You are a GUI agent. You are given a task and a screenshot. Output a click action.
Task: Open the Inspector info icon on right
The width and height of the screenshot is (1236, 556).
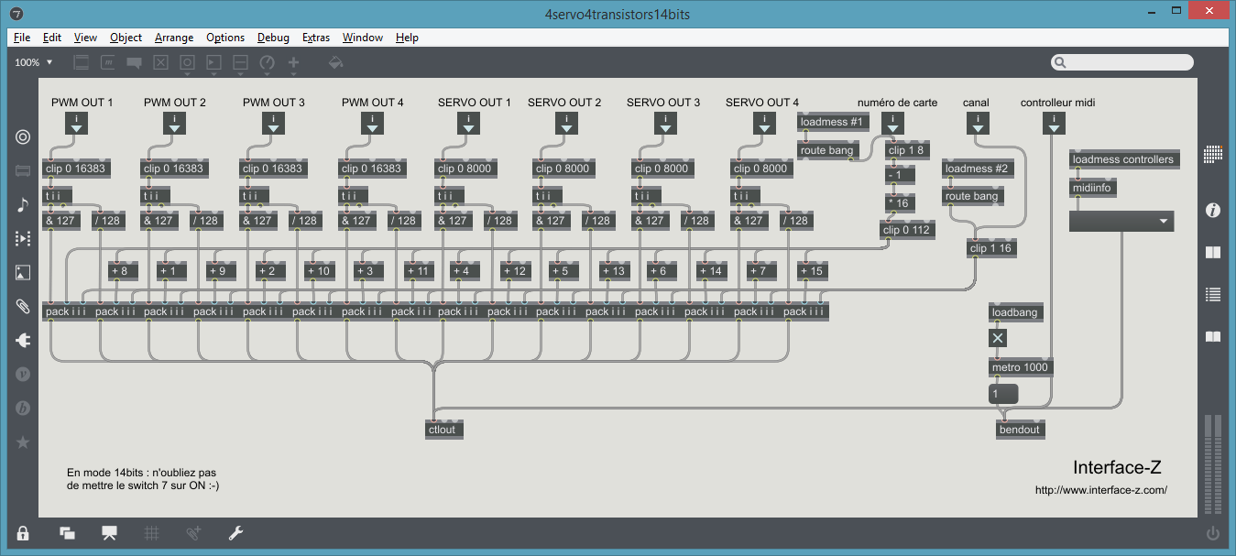pos(1213,211)
